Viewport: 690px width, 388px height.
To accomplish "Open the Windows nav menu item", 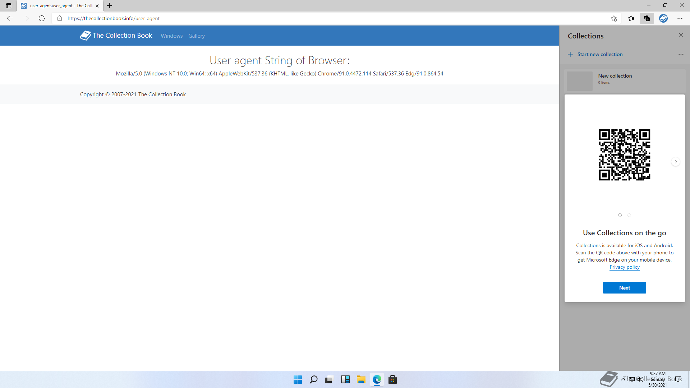I will pos(171,36).
